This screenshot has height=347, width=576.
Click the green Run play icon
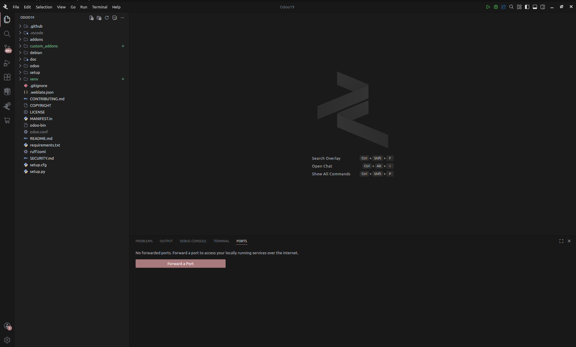(x=488, y=7)
